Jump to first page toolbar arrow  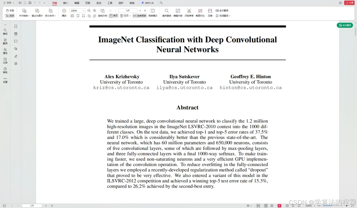click(x=111, y=11)
